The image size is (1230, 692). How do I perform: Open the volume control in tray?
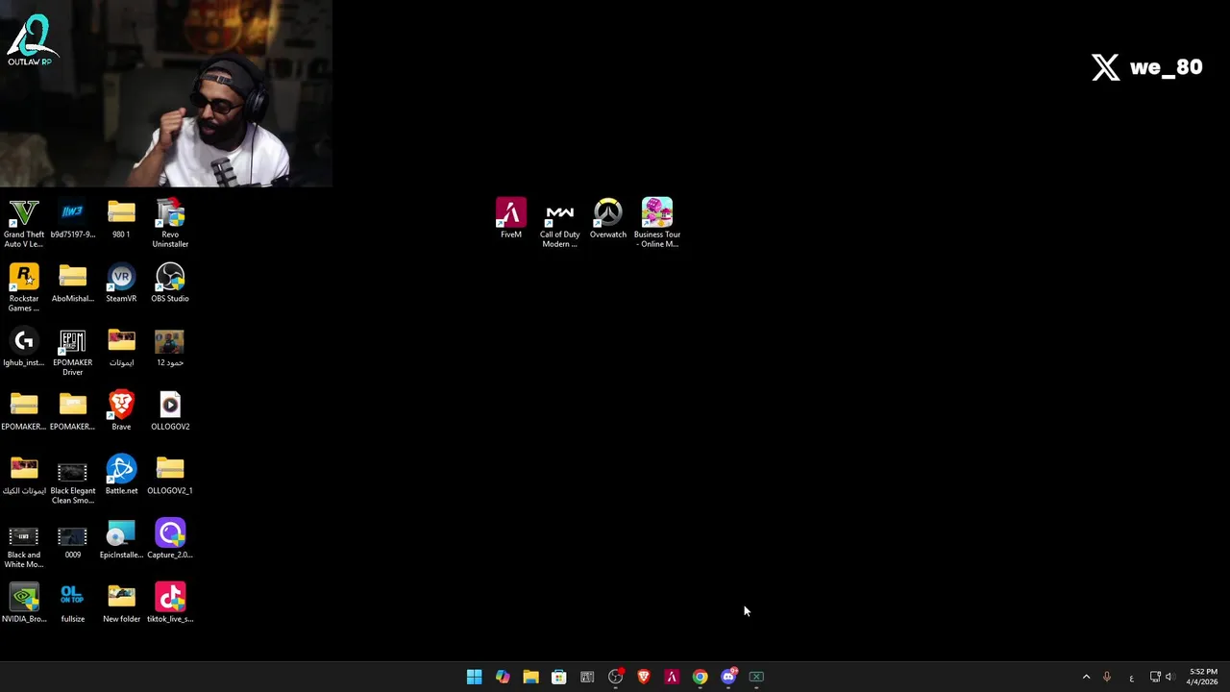coord(1169,677)
